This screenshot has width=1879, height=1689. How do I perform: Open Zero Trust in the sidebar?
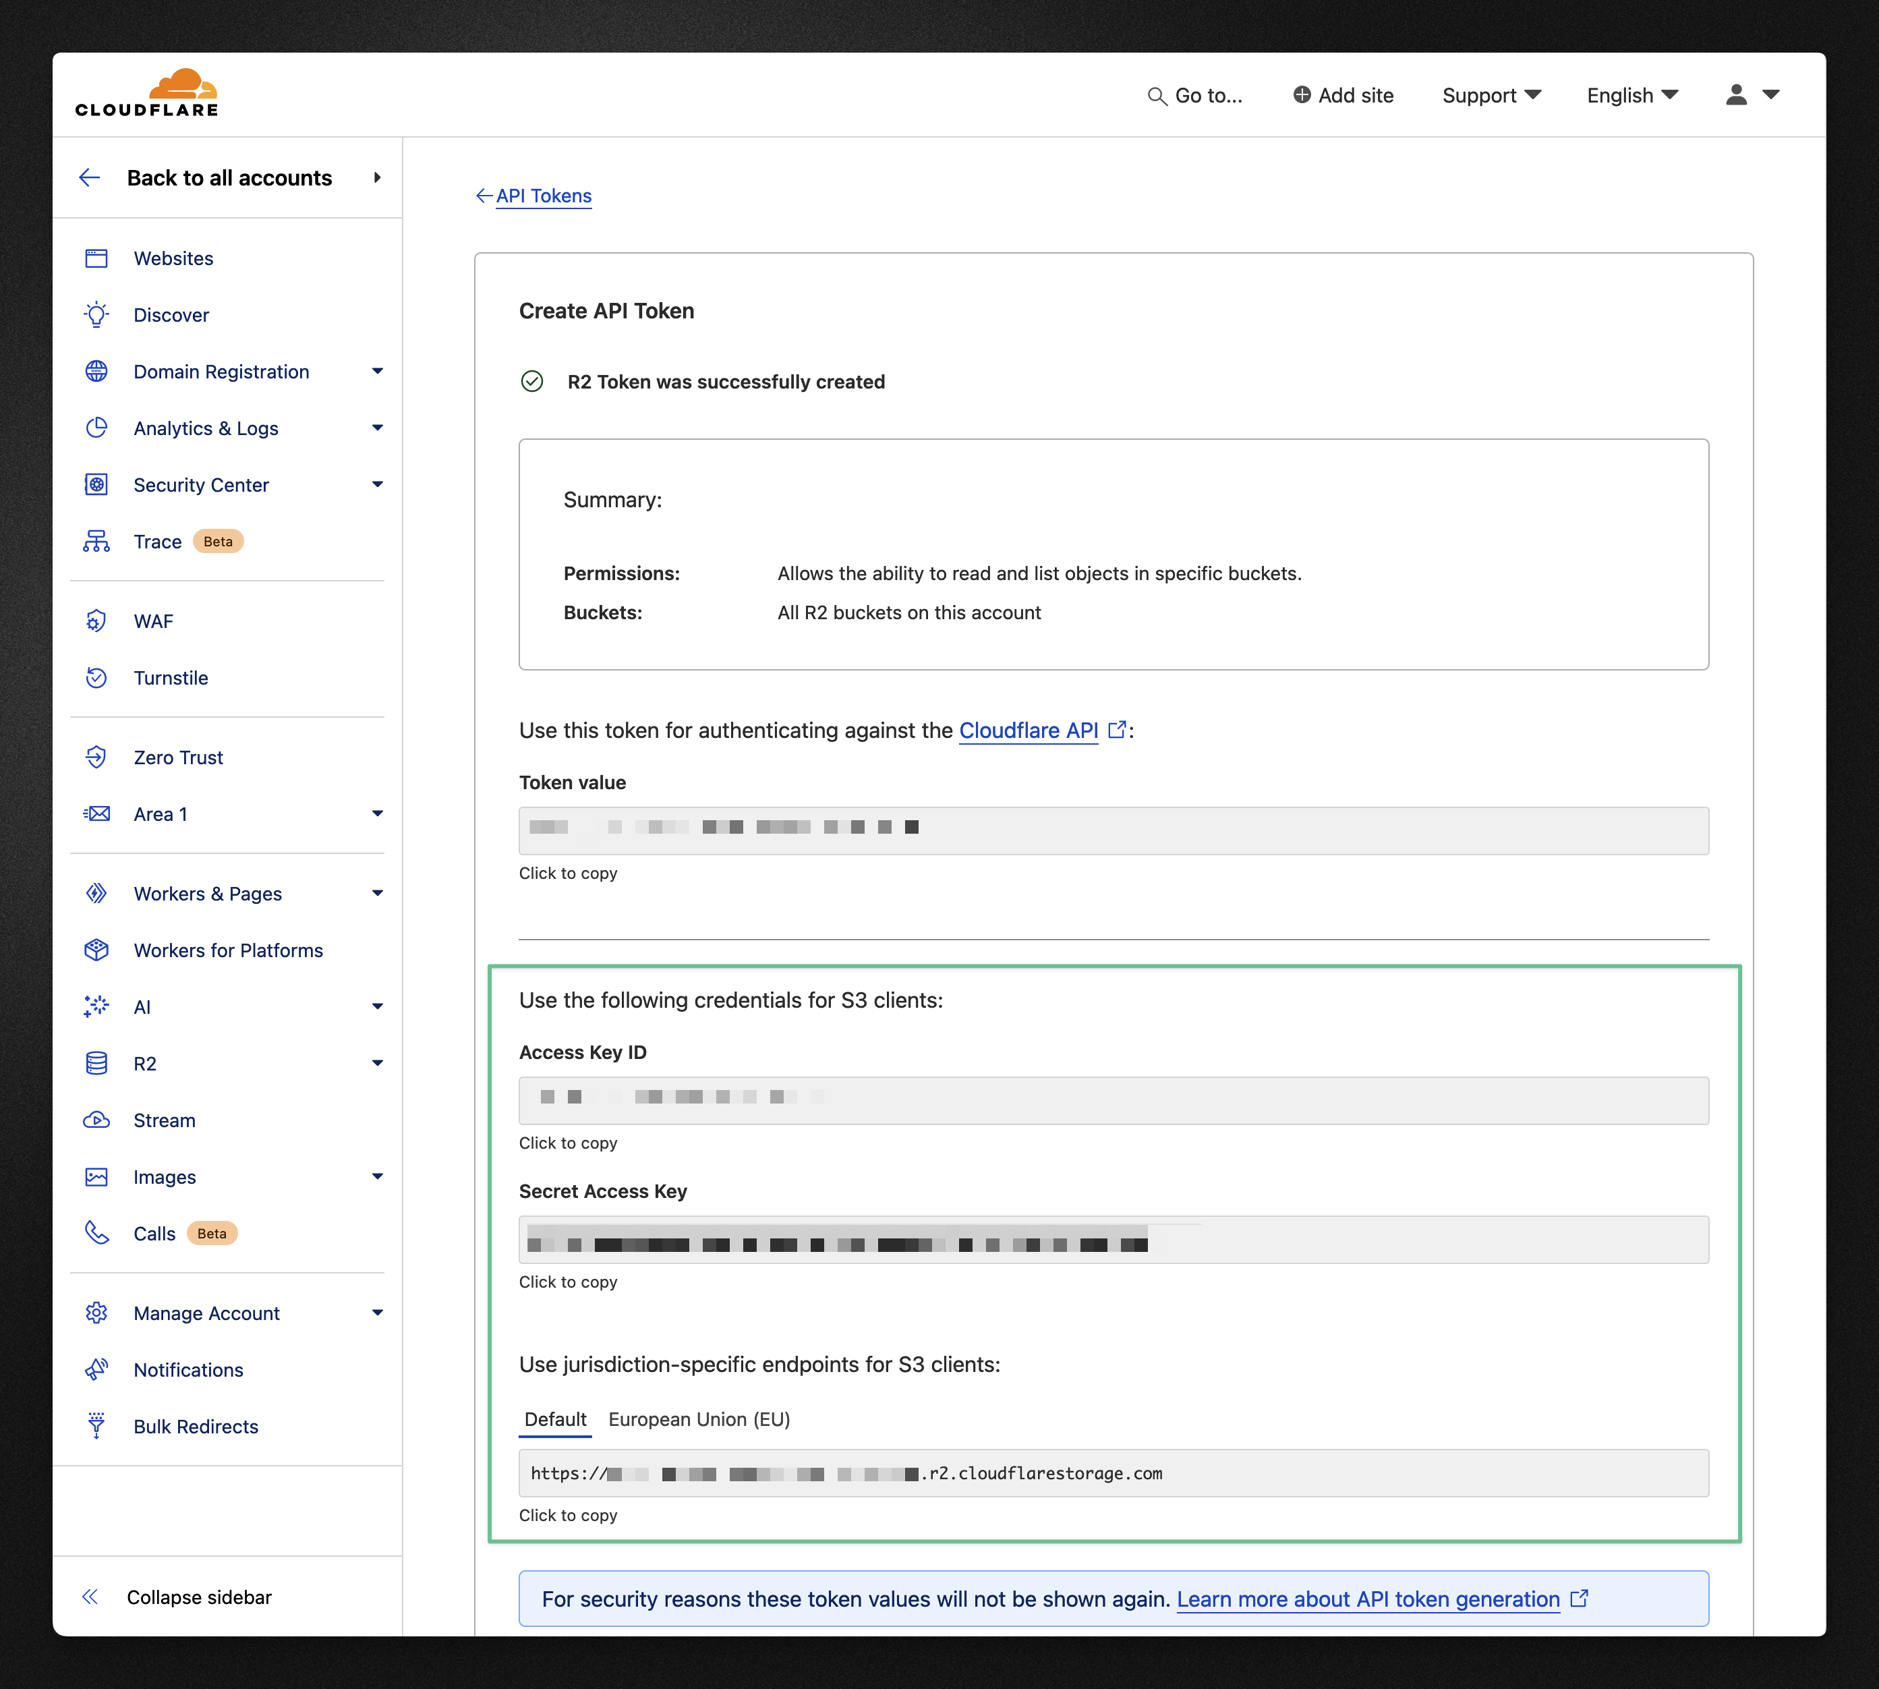pyautogui.click(x=178, y=757)
